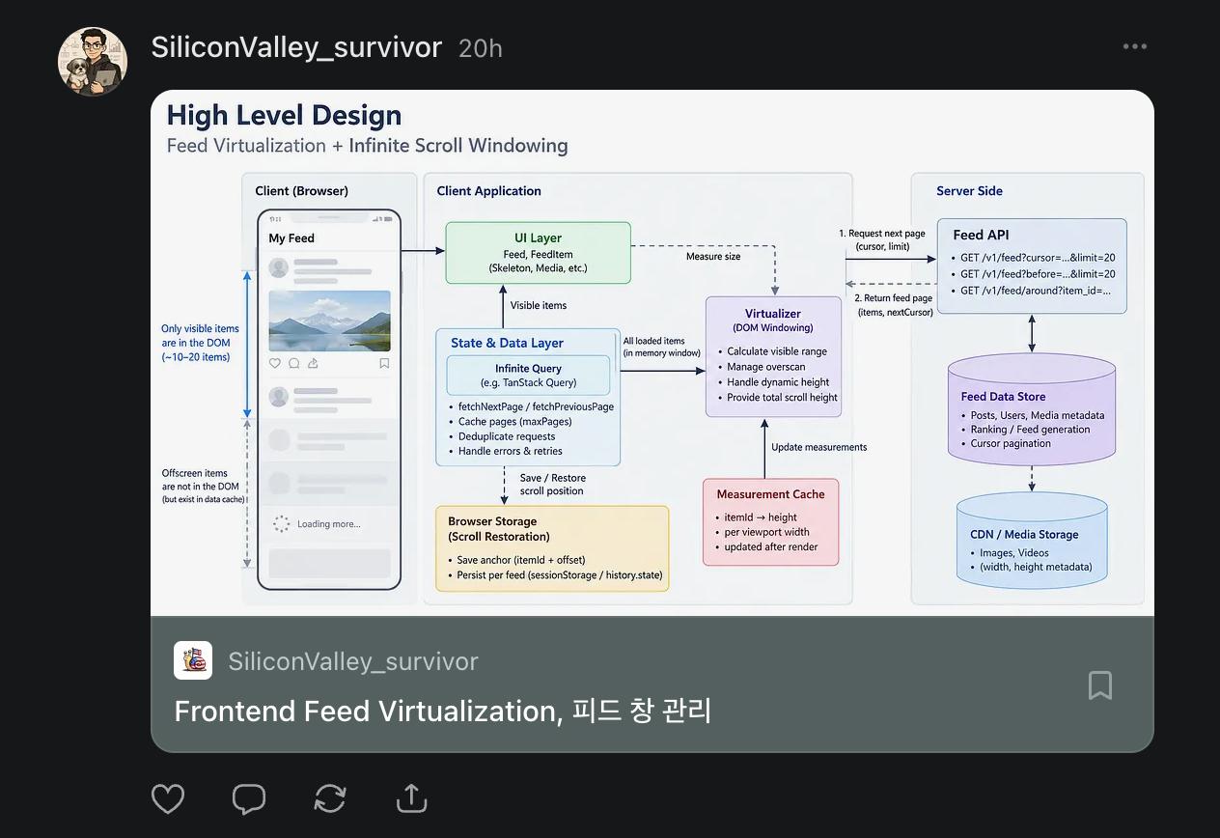Open the Frontend Feed Virtualization article title

click(443, 712)
